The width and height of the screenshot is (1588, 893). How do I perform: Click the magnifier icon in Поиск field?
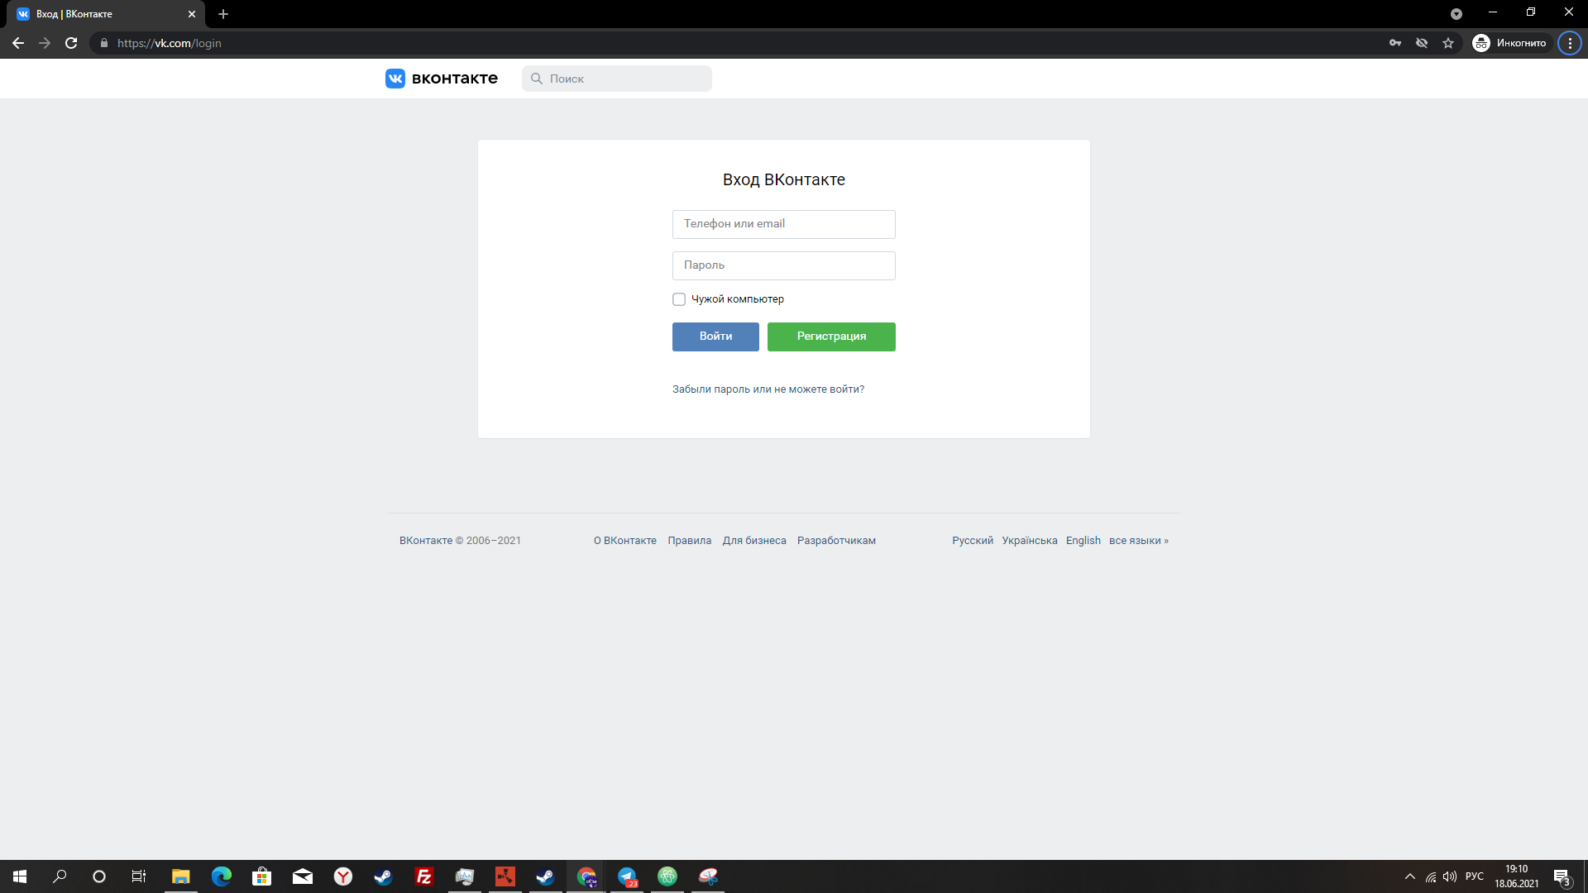click(537, 79)
